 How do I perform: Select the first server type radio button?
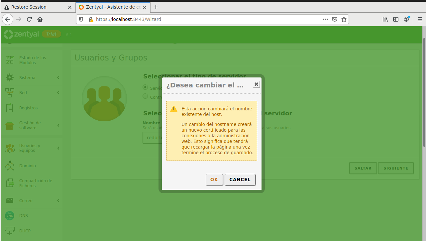[x=145, y=87]
